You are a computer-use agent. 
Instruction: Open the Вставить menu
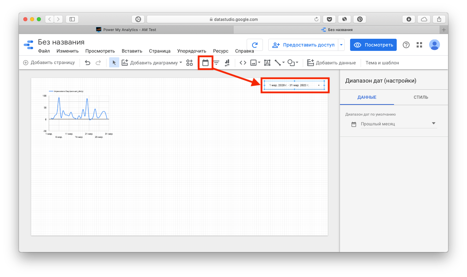pos(132,51)
